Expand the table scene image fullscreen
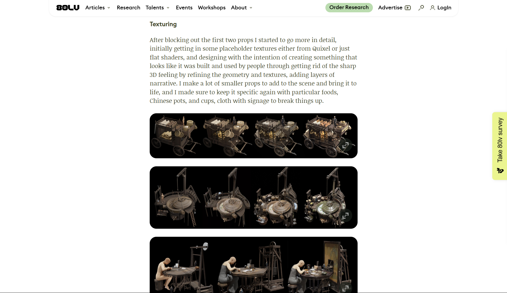 345,288
